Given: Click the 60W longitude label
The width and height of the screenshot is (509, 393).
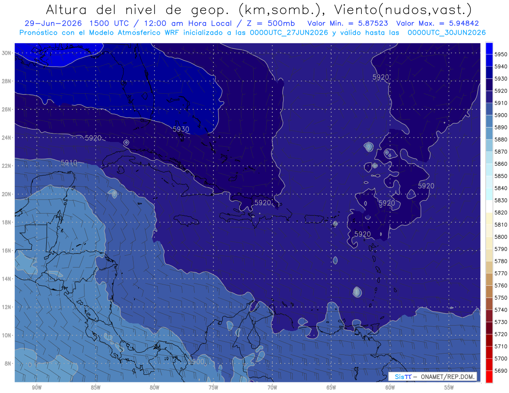Looking at the screenshot, I should [390, 388].
